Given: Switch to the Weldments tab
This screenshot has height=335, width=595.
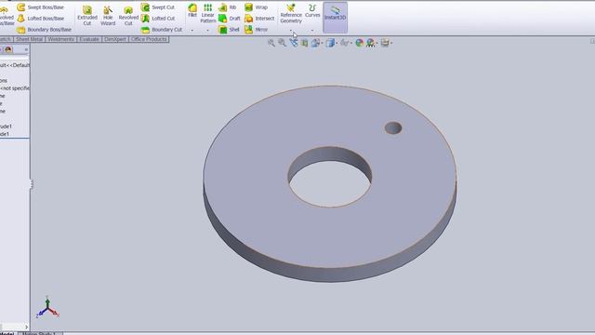Looking at the screenshot, I should coord(61,39).
